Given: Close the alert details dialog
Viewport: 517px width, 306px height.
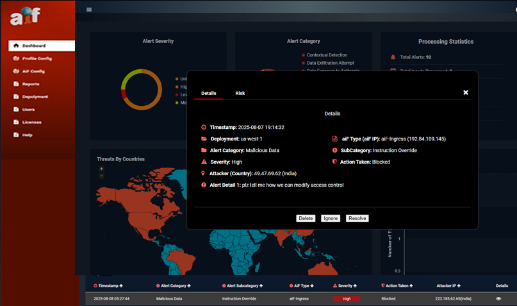Looking at the screenshot, I should coord(466,92).
